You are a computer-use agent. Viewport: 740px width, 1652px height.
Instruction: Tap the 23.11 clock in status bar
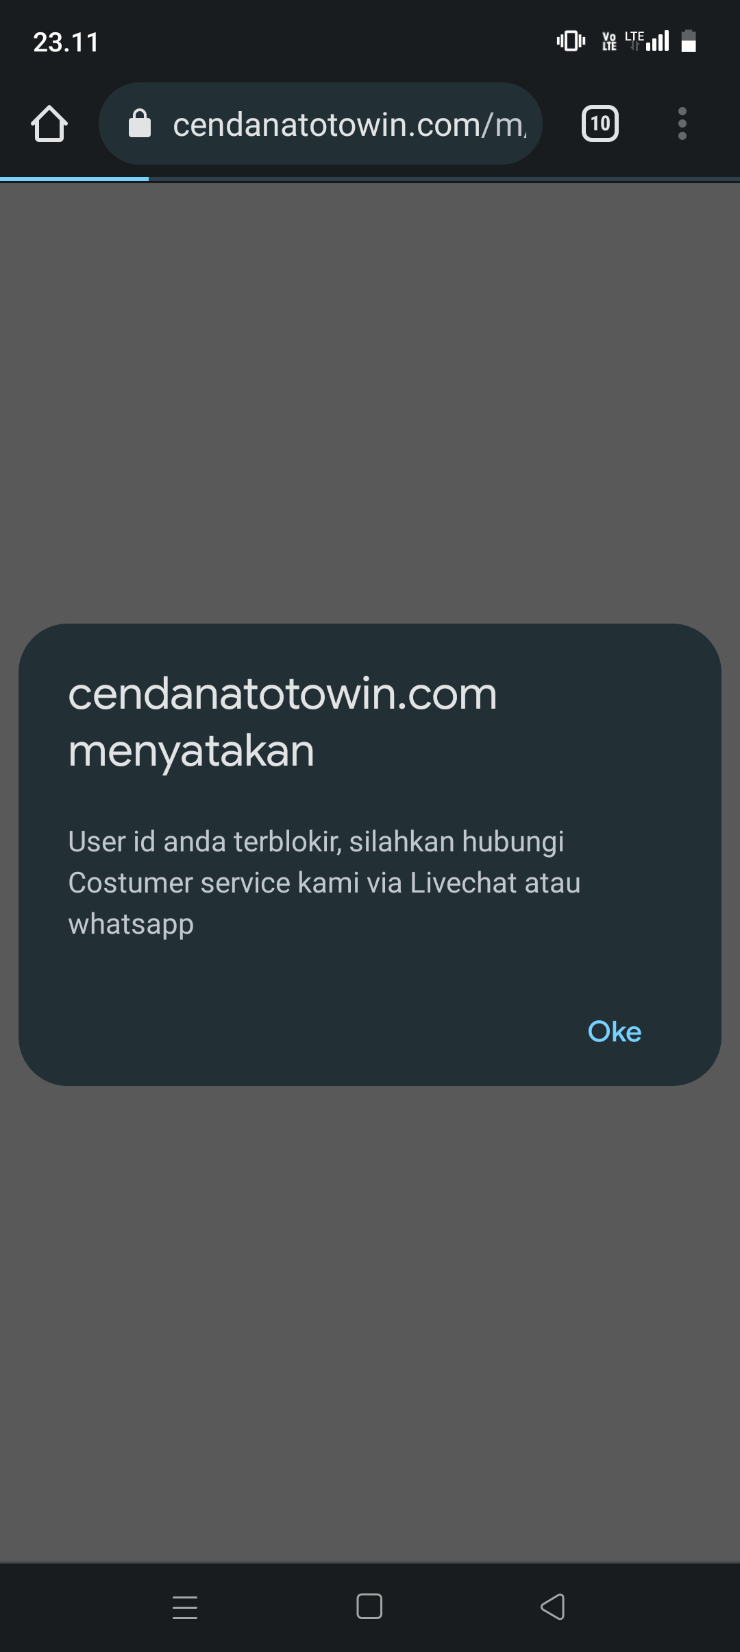pyautogui.click(x=66, y=43)
